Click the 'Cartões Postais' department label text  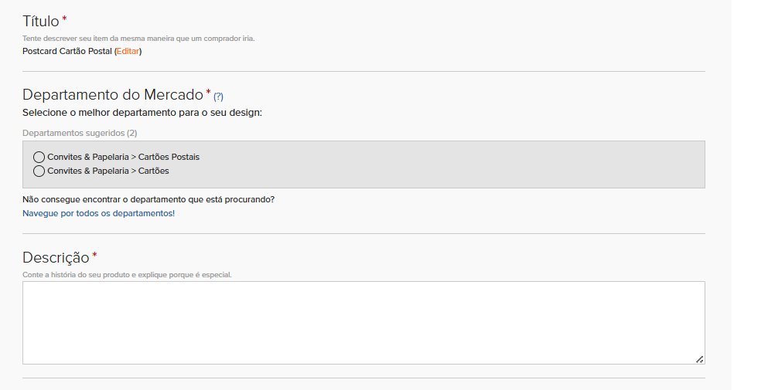point(169,157)
